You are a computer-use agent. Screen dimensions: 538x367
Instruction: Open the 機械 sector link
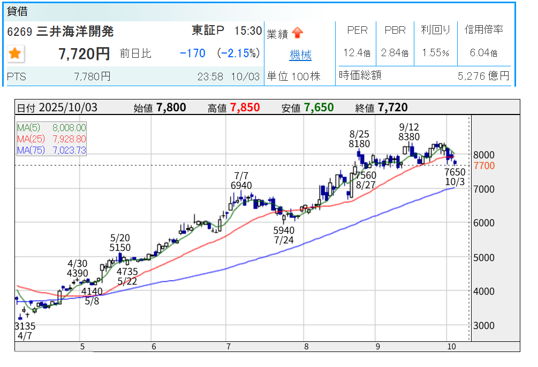[300, 55]
